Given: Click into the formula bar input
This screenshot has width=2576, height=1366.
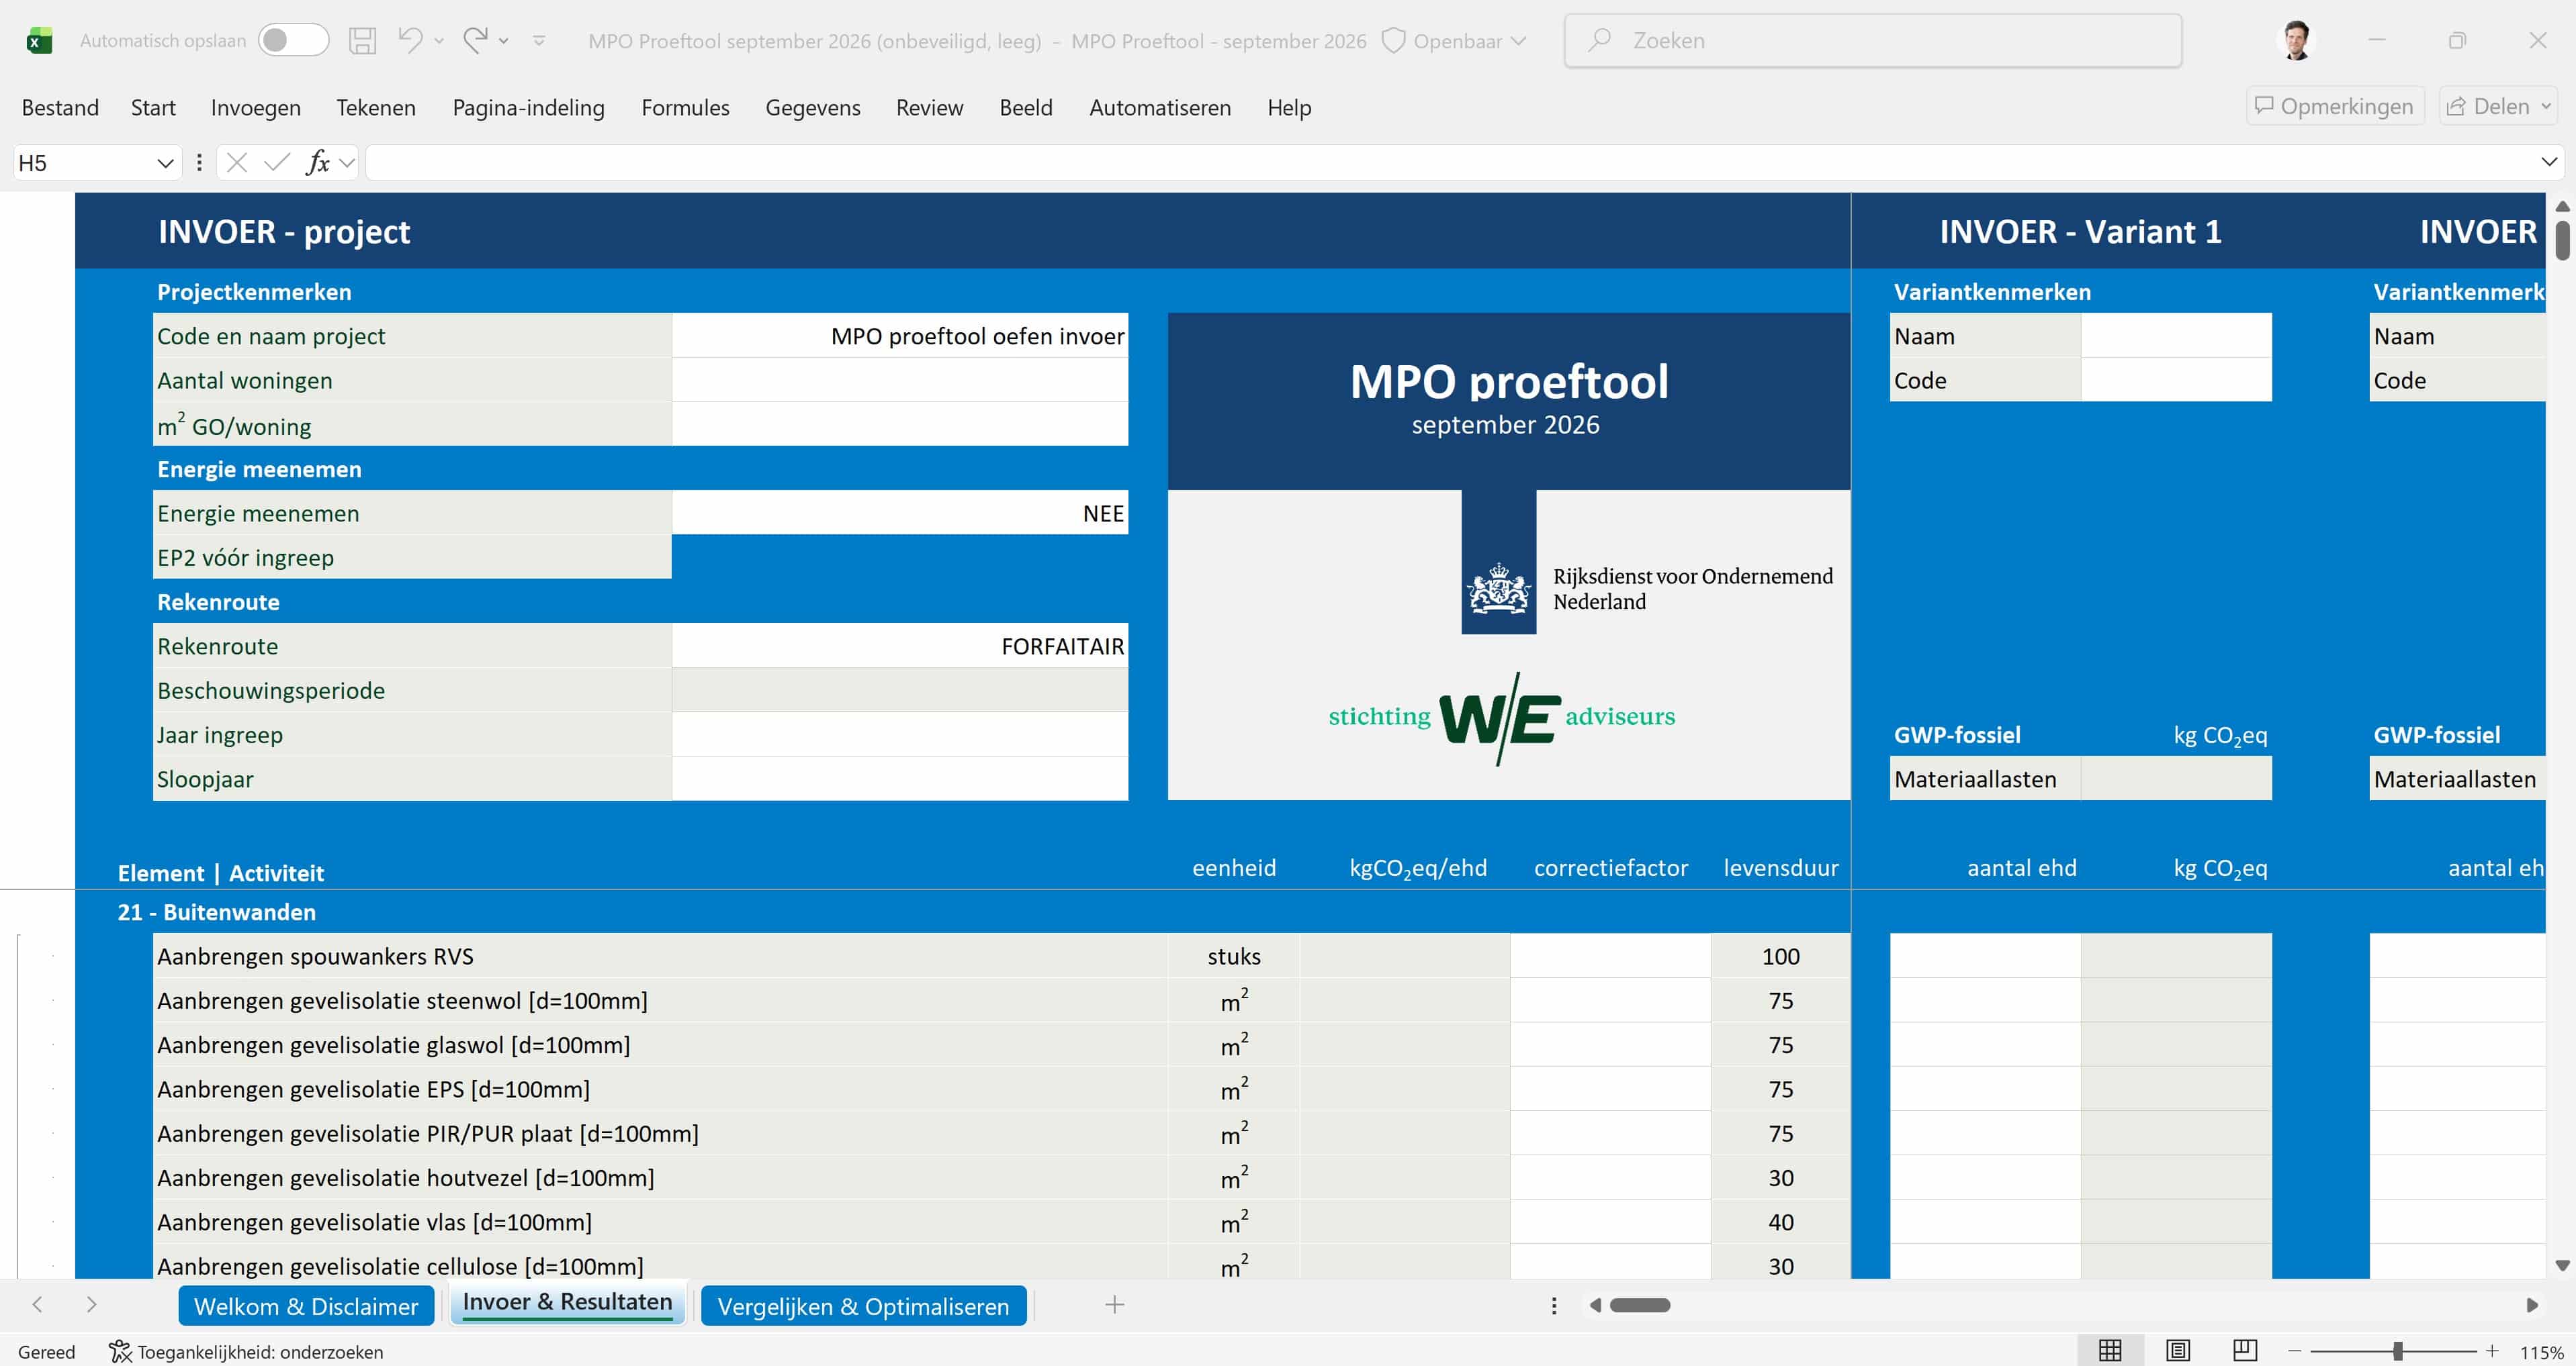Looking at the screenshot, I should click(x=1450, y=163).
